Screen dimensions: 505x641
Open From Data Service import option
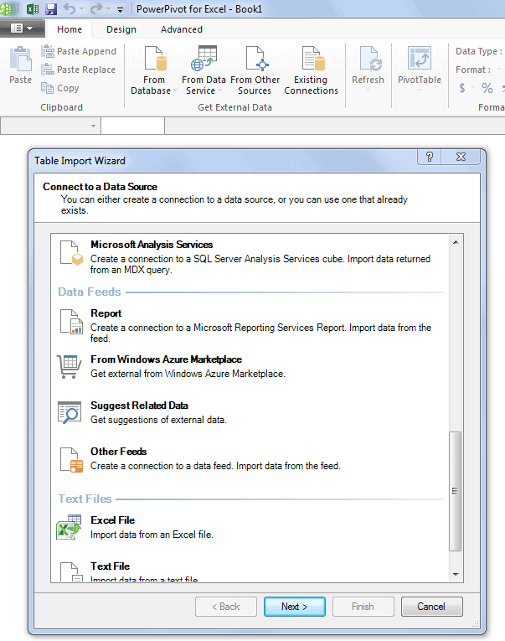(x=204, y=70)
